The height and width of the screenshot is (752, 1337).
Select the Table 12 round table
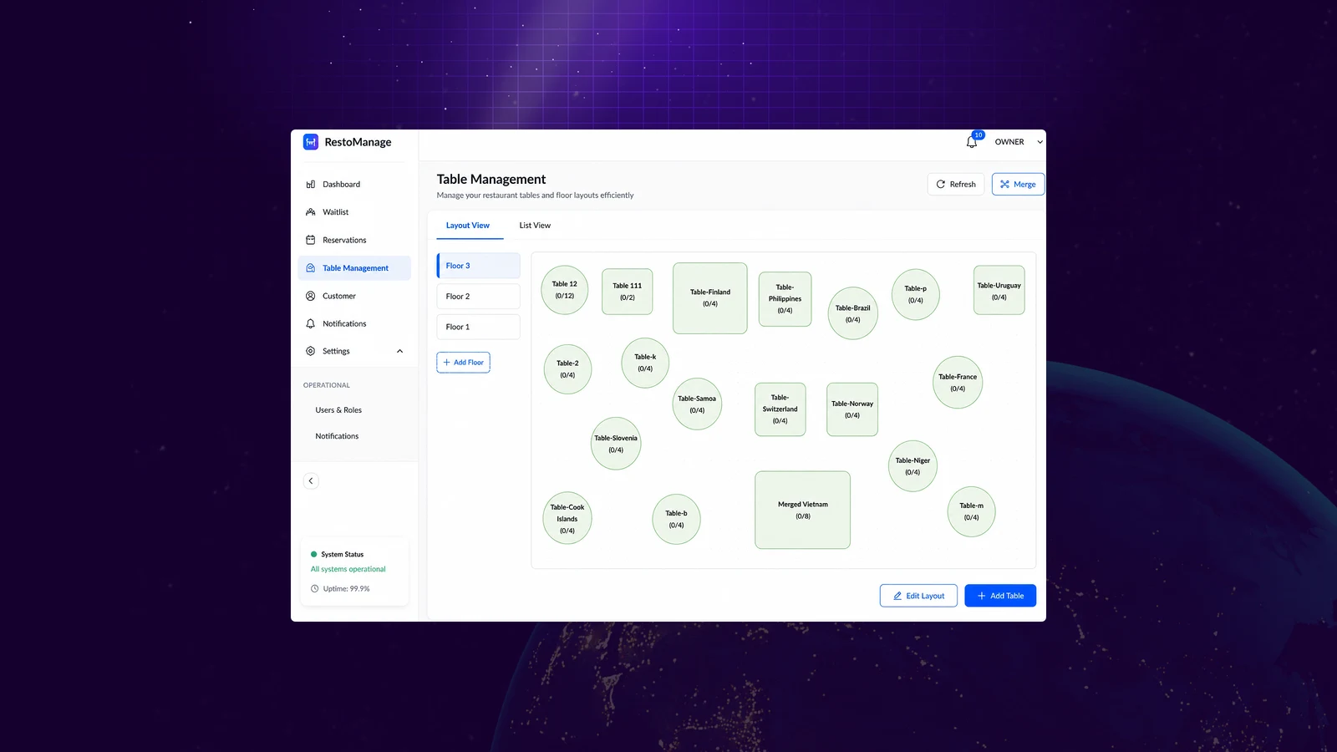565,290
